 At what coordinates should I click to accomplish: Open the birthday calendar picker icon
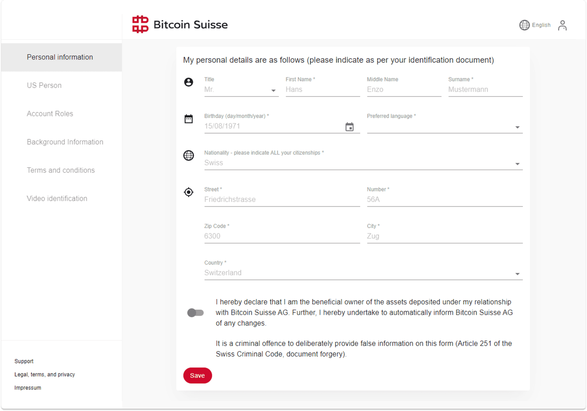(349, 127)
